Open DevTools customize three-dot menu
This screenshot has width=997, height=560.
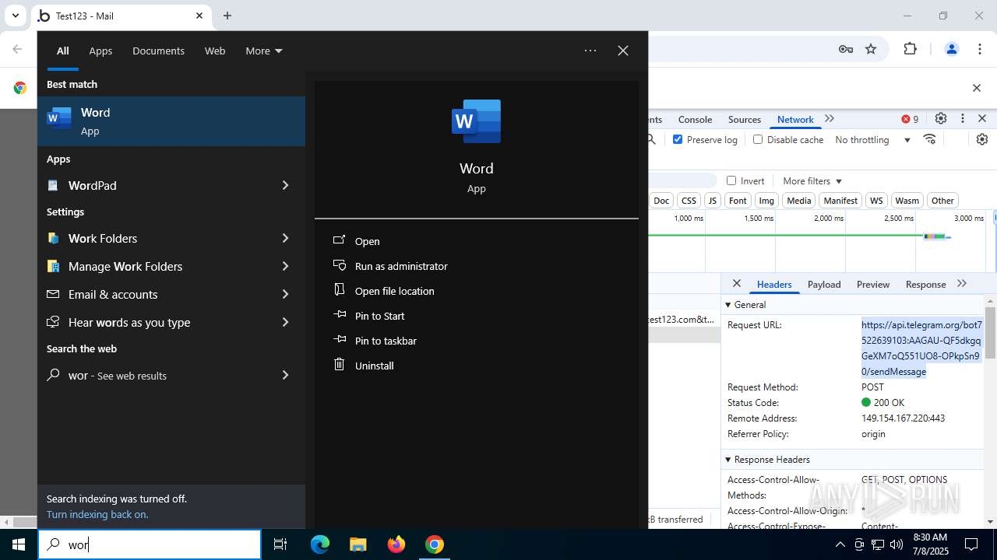click(x=963, y=119)
